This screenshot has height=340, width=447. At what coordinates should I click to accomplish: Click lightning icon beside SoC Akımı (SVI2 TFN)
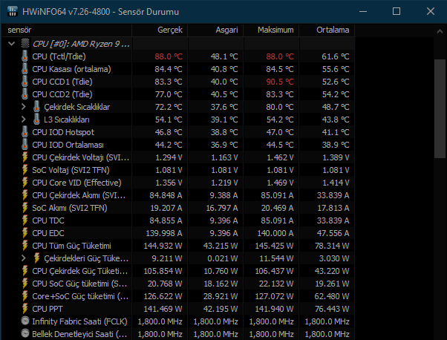tap(25, 208)
